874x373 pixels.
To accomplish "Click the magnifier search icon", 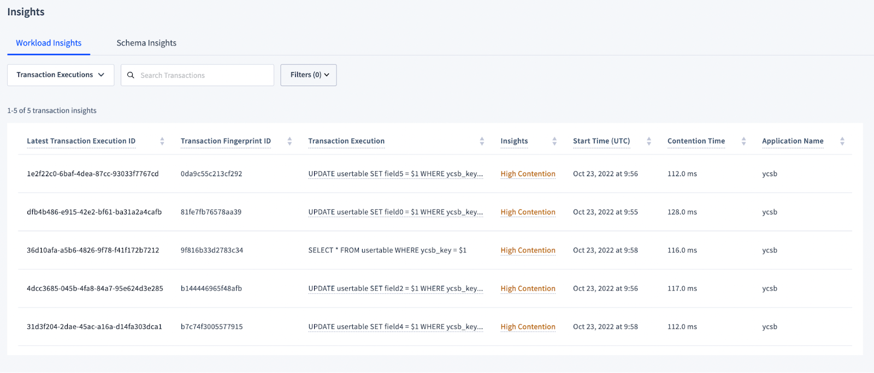I will 131,75.
